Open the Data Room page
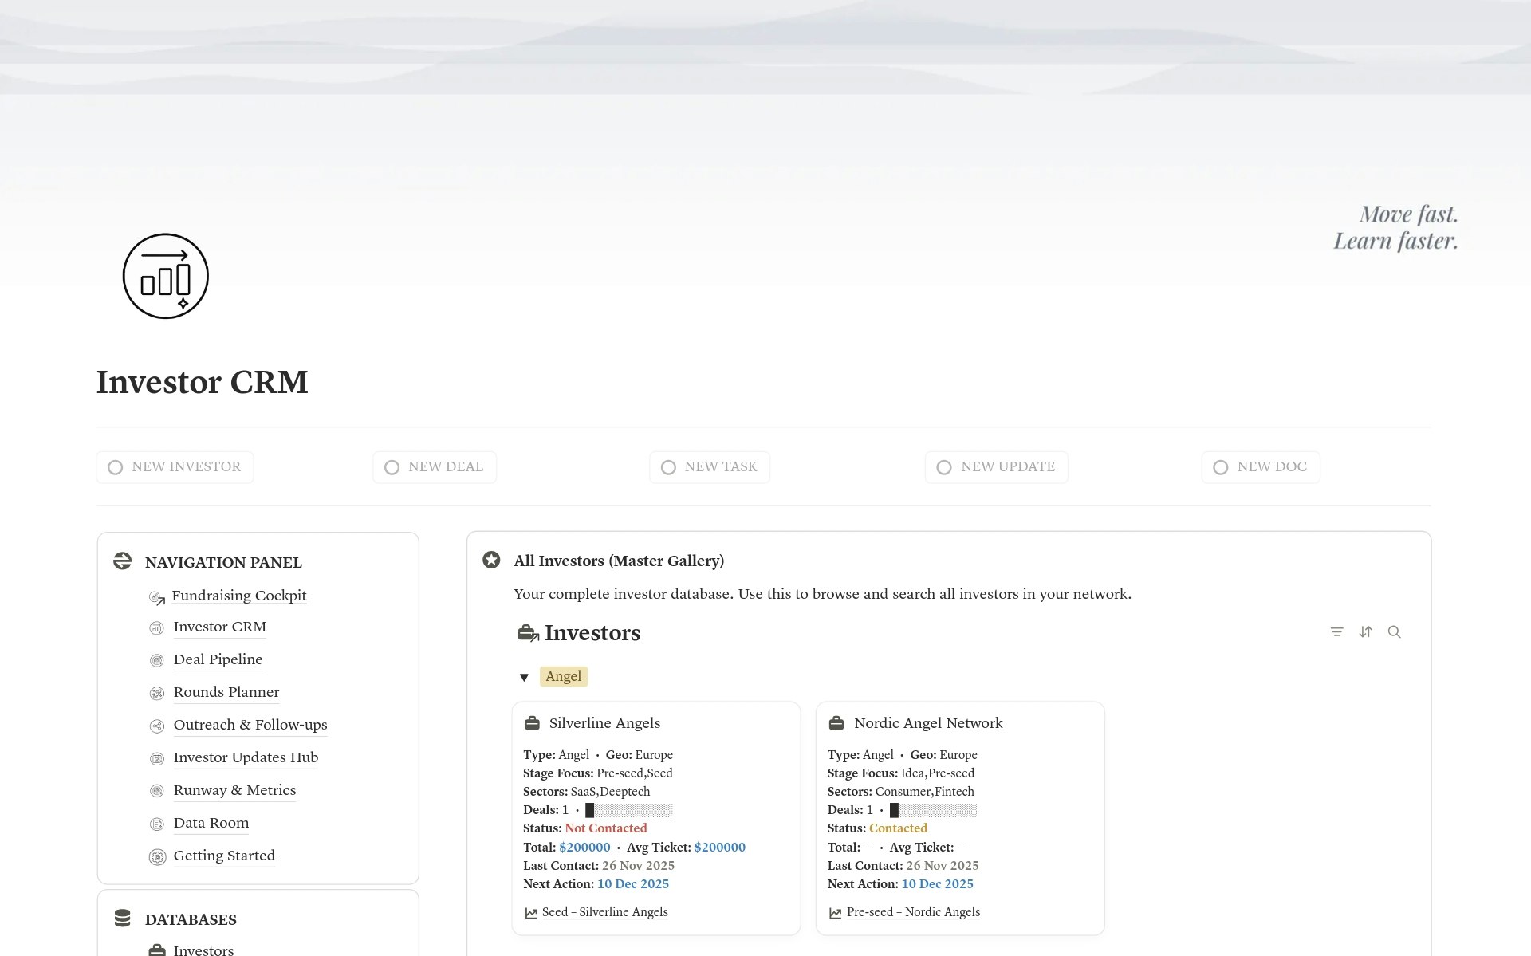The height and width of the screenshot is (956, 1531). [x=211, y=822]
